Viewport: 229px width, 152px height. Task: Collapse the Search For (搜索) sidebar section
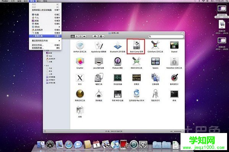[45, 66]
